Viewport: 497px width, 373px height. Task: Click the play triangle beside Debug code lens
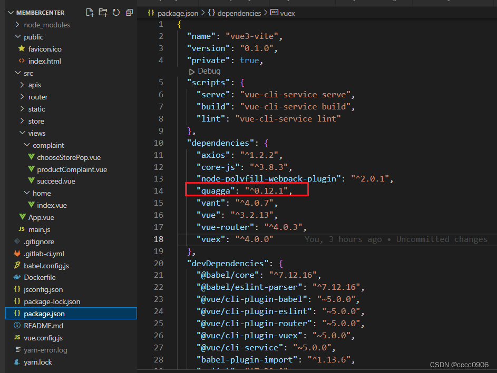pos(192,70)
